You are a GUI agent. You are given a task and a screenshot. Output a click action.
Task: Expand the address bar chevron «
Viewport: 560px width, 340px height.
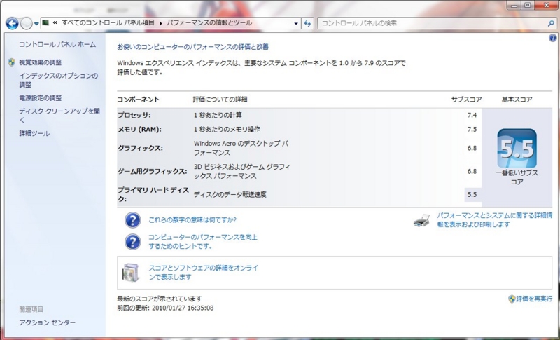click(55, 23)
